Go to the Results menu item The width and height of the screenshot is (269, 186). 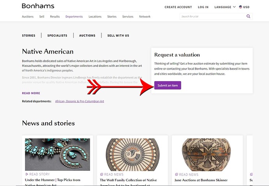pyautogui.click(x=55, y=17)
